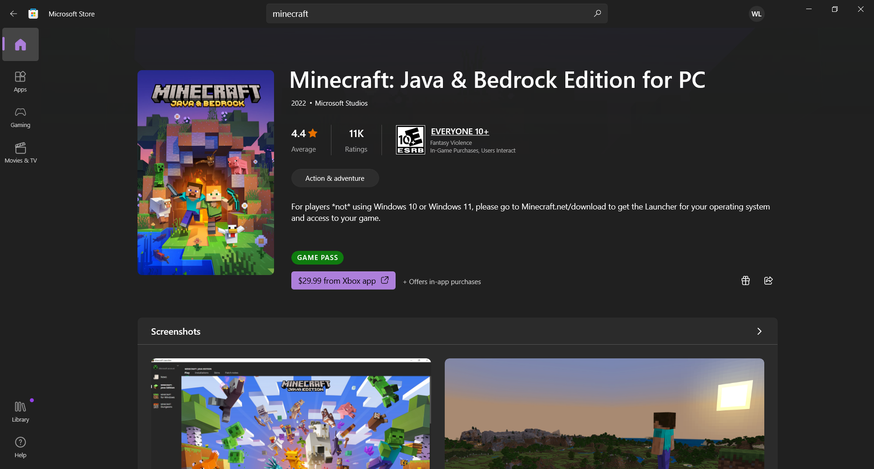The image size is (874, 469).
Task: Click the Microsoft Store logo icon
Action: click(33, 14)
